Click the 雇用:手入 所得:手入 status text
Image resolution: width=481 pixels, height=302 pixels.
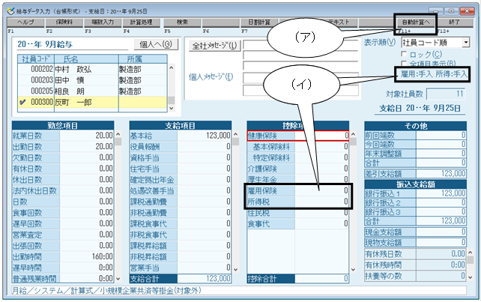pos(434,74)
